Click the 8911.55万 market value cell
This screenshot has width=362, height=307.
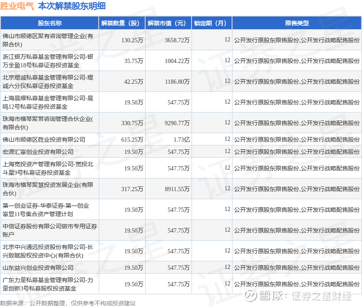pyautogui.click(x=177, y=189)
